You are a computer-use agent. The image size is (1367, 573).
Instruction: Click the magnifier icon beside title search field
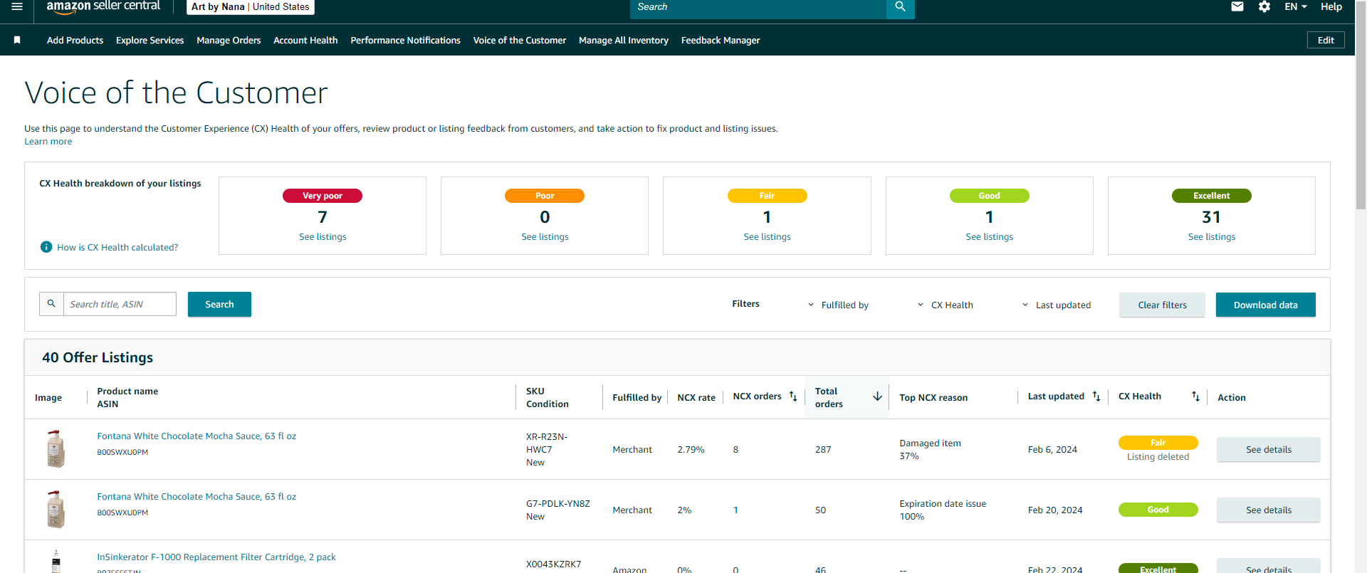click(51, 304)
